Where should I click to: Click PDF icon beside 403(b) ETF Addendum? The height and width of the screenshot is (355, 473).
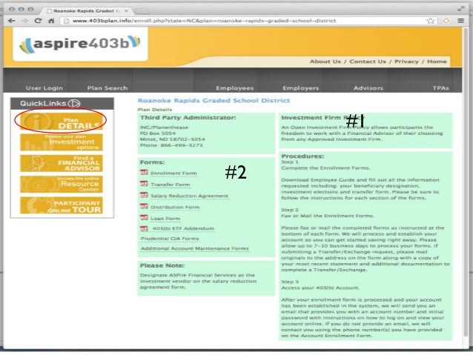click(144, 228)
